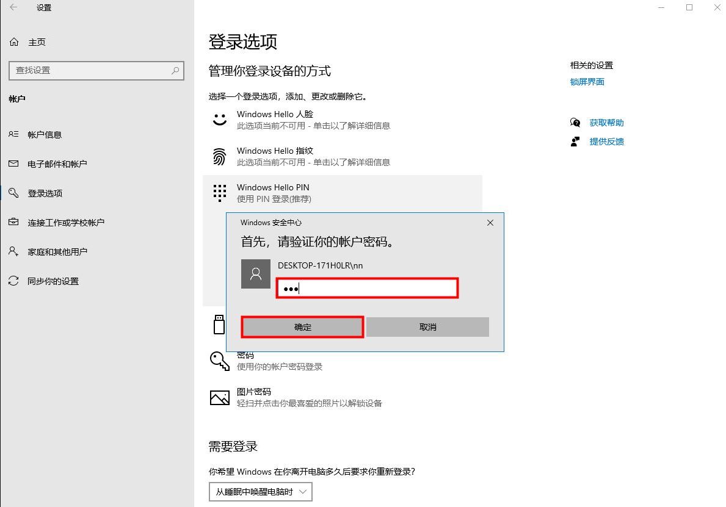This screenshot has width=726, height=507.
Task: Select the 密码 key icon
Action: (x=219, y=360)
